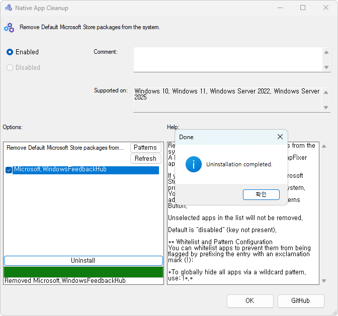Viewport: 338px width, 316px height.
Task: Click the Comment field scroll up arrow
Action: (x=326, y=52)
